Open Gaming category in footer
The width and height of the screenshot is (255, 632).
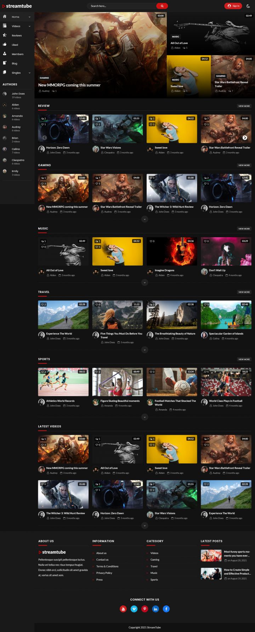pyautogui.click(x=155, y=560)
